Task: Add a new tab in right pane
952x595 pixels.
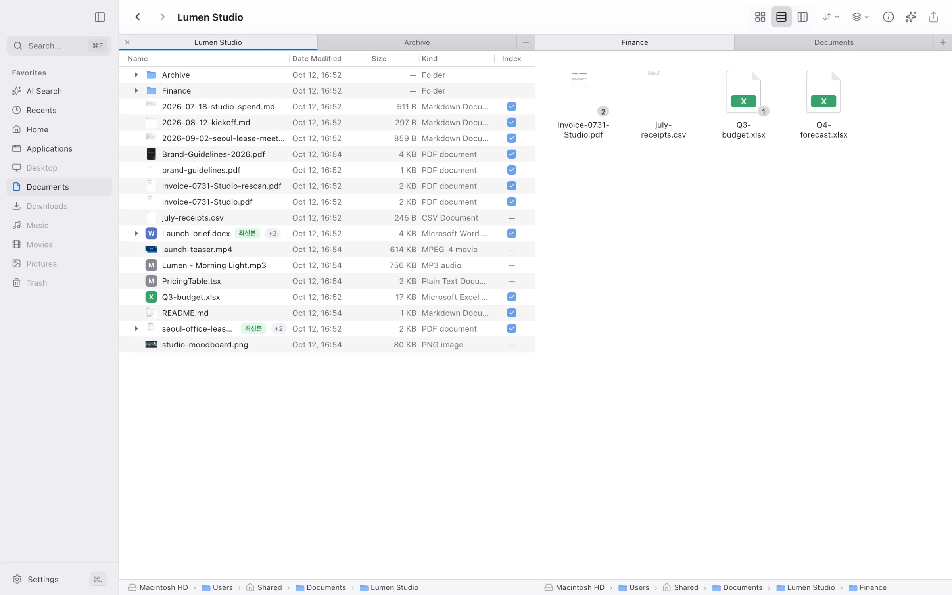Action: pos(943,42)
